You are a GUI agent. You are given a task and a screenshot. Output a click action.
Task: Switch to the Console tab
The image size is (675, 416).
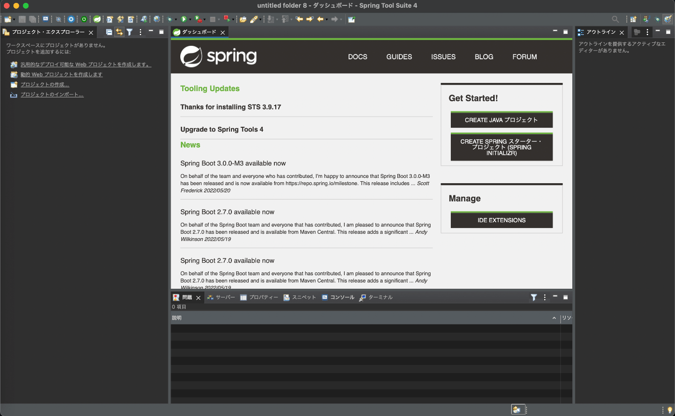(x=338, y=297)
